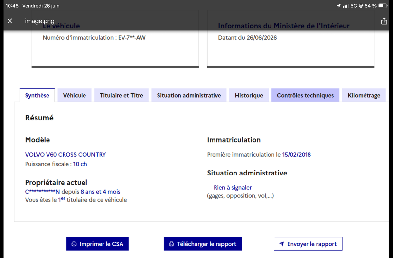This screenshot has height=258, width=393.
Task: Open the Titulaire et Titre tab
Action: tap(122, 95)
